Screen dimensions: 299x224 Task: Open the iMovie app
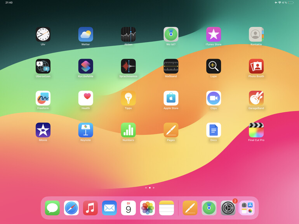[43, 130]
